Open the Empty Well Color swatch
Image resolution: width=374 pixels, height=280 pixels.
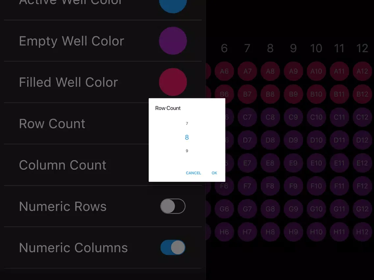(x=173, y=41)
